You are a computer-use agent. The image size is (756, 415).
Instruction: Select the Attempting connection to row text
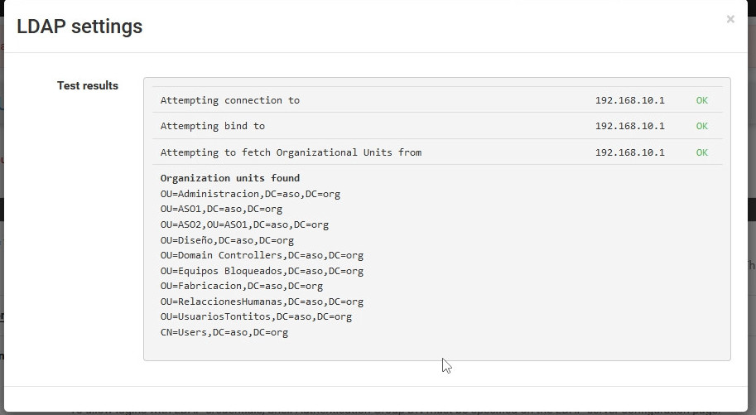[x=229, y=100]
